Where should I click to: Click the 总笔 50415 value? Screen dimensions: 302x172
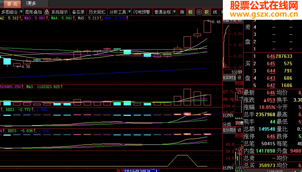coord(268,144)
